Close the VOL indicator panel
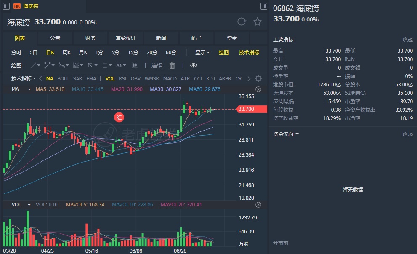This screenshot has width=417, height=254. (258, 205)
